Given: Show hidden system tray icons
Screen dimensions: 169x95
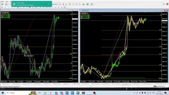Looking at the screenshot, I should [134, 93].
